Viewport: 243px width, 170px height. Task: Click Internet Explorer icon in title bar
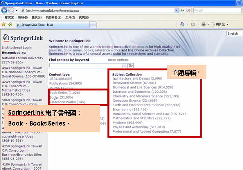tap(2, 3)
